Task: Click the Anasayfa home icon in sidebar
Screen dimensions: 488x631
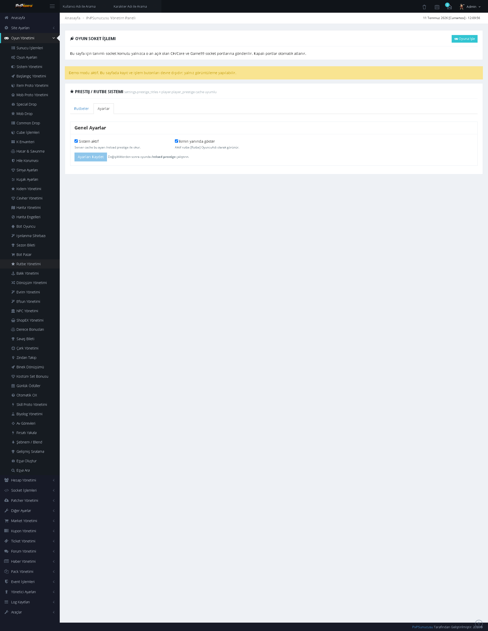Action: [6, 18]
